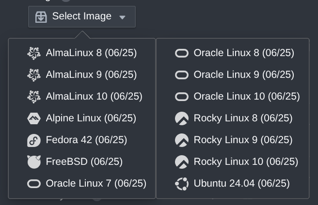Click the Alpine Linux mountain icon

pos(34,118)
